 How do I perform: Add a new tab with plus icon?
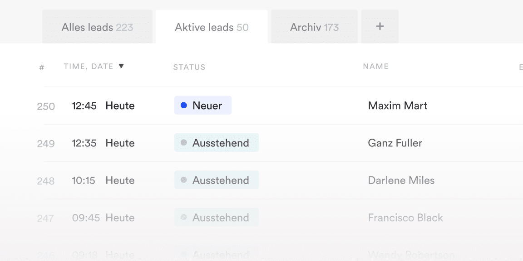380,26
